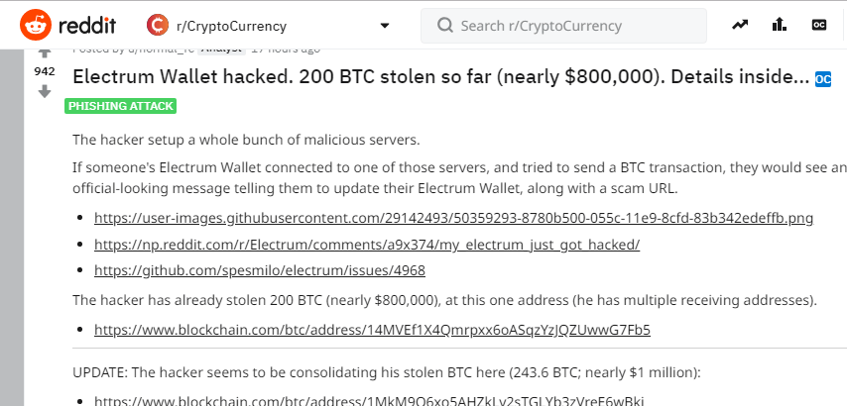Open the blockchain.com 14MVEf1X4 address link
This screenshot has width=847, height=406.
pos(372,330)
